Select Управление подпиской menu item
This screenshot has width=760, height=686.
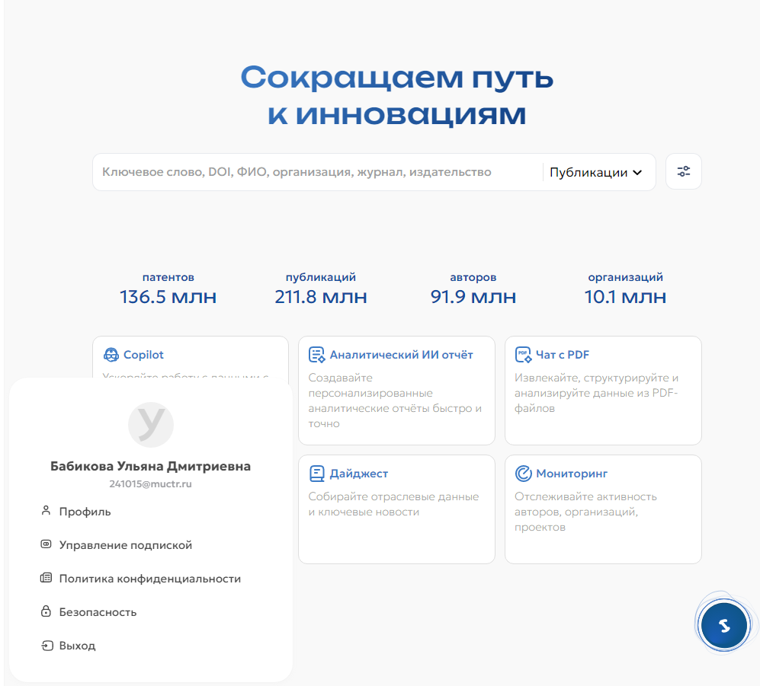click(x=125, y=545)
